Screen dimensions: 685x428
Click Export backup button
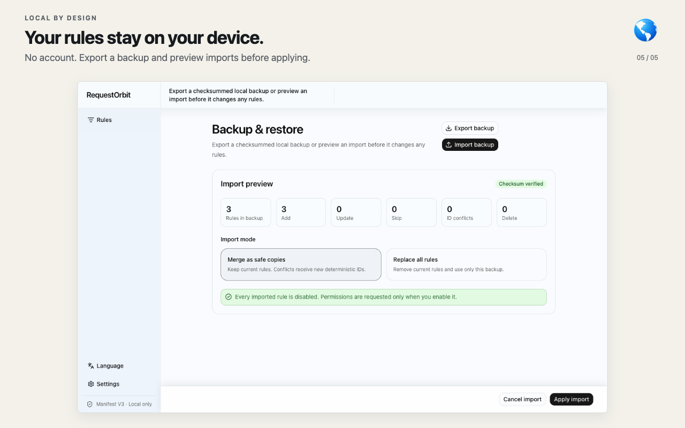coord(470,128)
